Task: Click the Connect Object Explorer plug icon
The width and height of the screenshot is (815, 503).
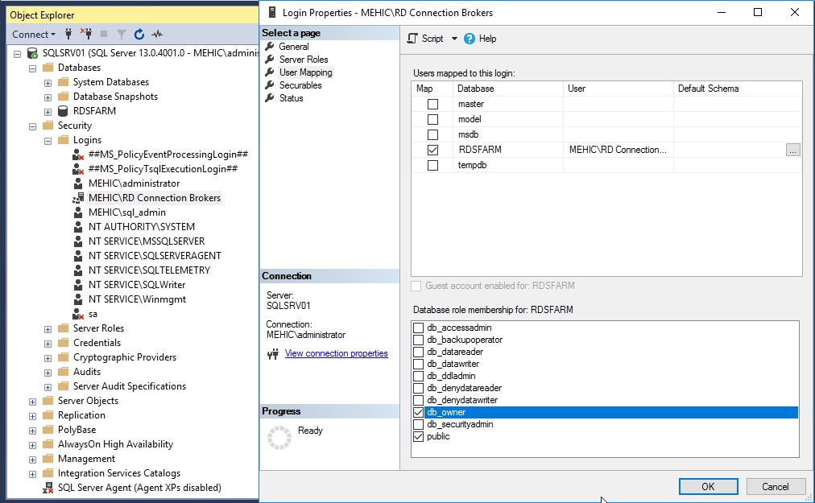Action: tap(68, 35)
